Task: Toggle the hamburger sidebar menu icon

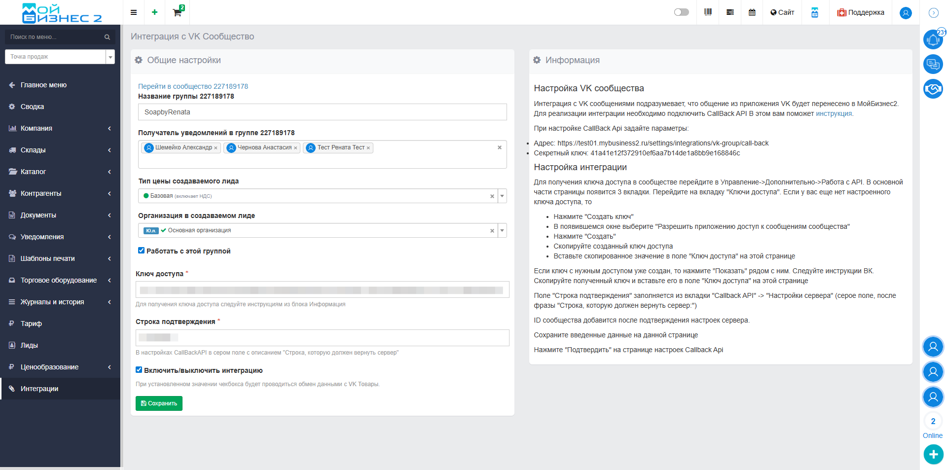Action: tap(134, 12)
